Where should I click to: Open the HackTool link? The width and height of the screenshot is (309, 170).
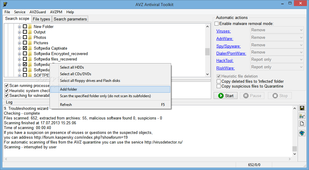click(225, 60)
